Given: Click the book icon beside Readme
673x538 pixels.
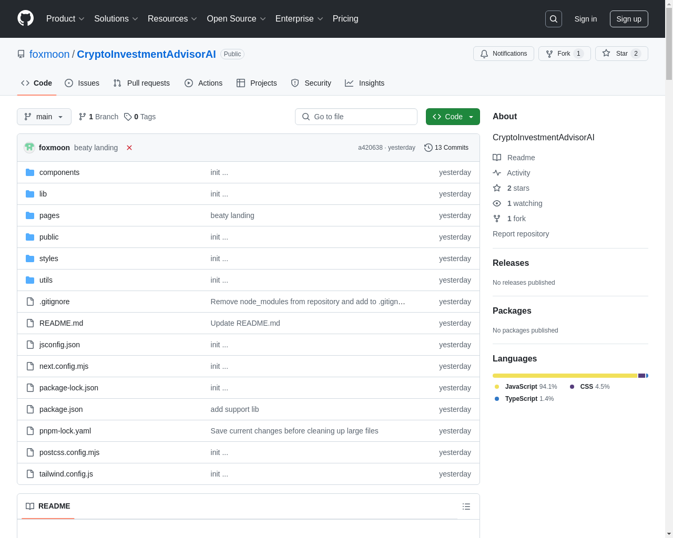Looking at the screenshot, I should pos(497,158).
